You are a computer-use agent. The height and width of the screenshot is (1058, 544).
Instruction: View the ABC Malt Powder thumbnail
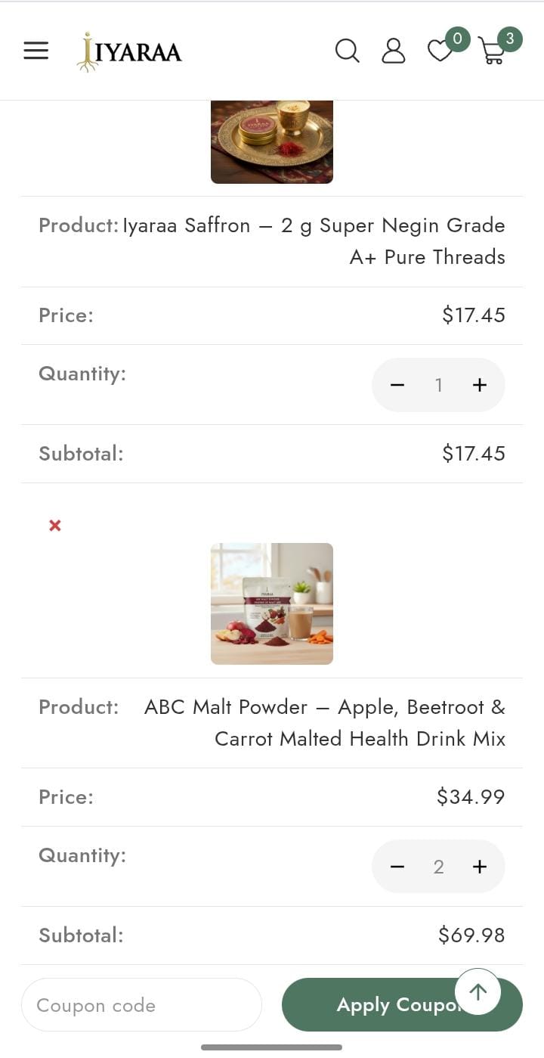click(271, 603)
